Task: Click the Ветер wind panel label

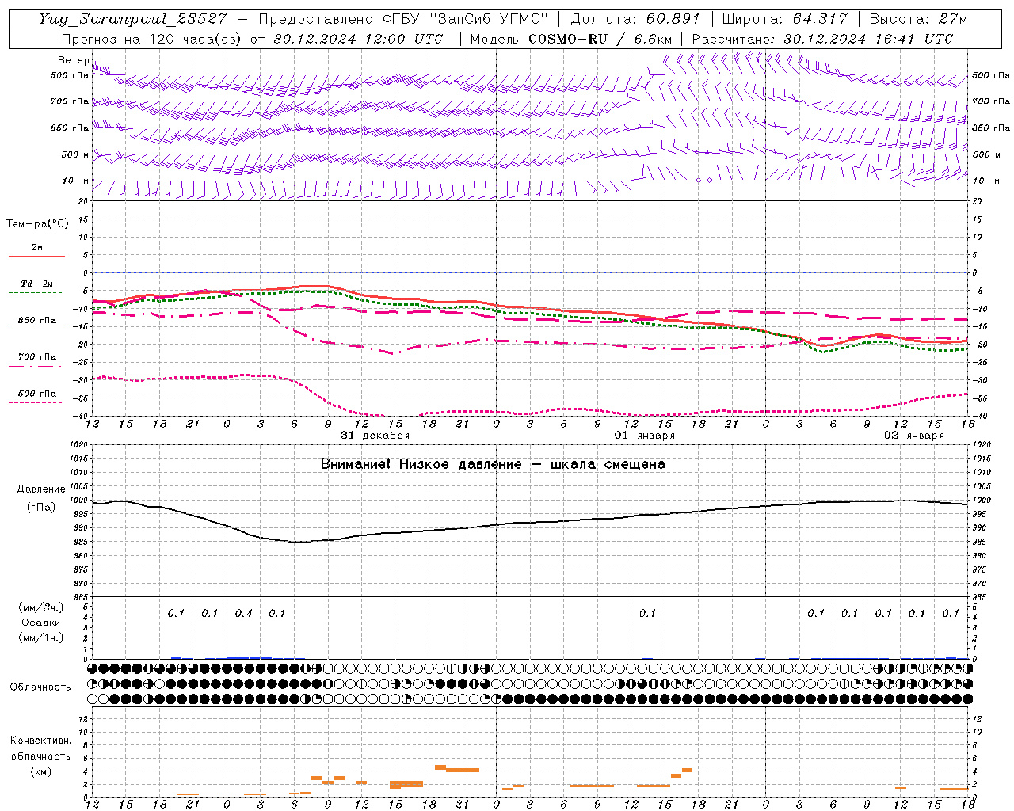Action: pyautogui.click(x=74, y=60)
